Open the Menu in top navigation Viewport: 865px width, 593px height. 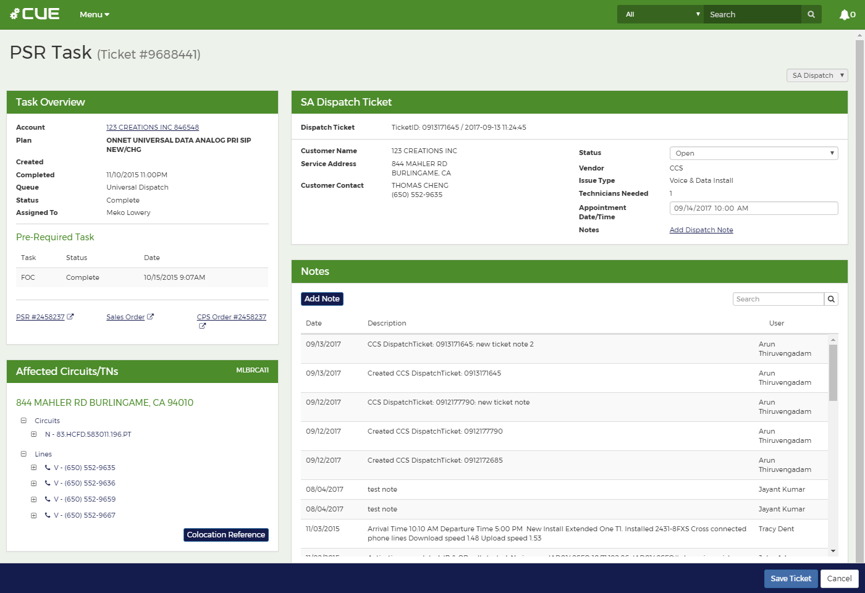pyautogui.click(x=94, y=15)
